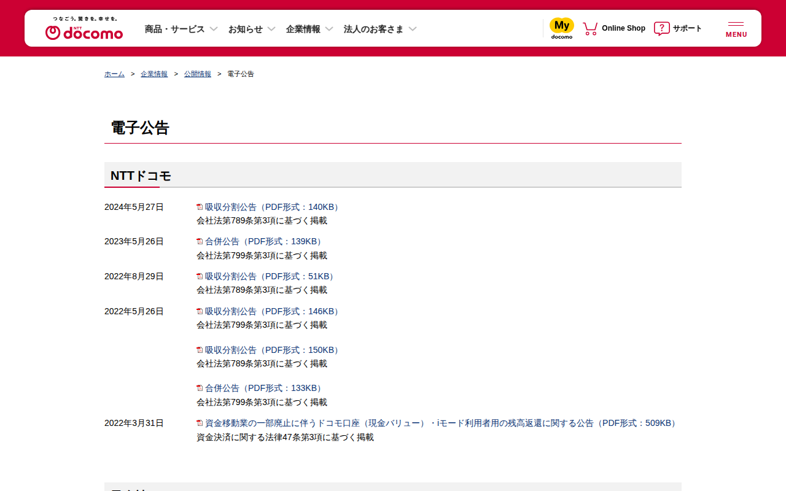This screenshot has height=491, width=786.
Task: Go to ホーム breadcrumb link
Action: coord(114,74)
